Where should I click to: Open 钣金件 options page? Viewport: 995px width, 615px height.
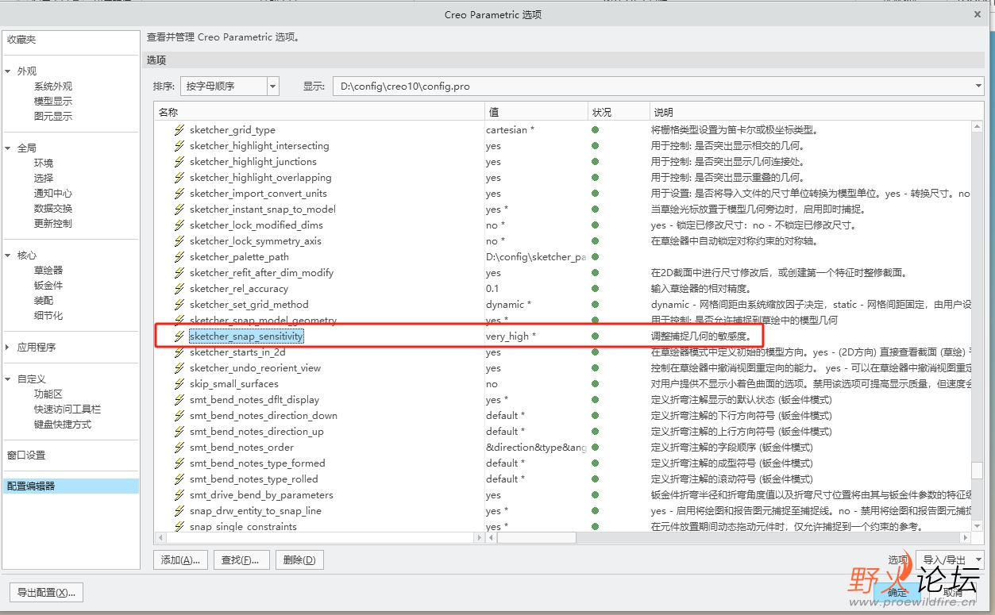[48, 286]
